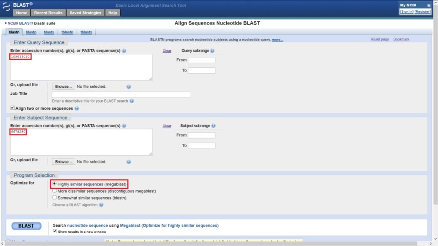Open Subject subrange help icon
The width and height of the screenshot is (438, 246).
[214, 126]
